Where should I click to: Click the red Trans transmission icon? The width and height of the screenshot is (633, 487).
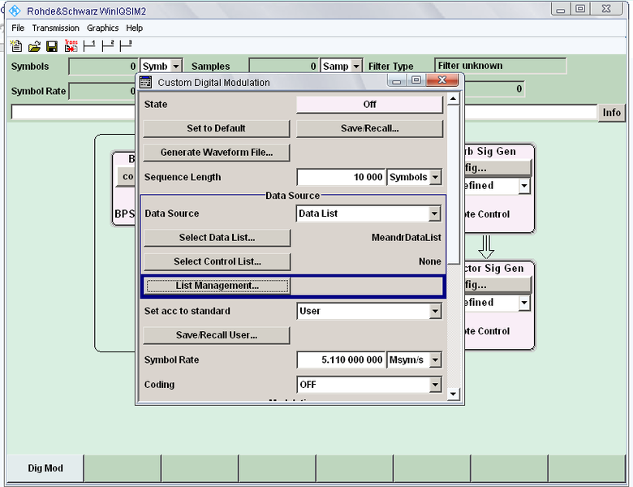[71, 46]
